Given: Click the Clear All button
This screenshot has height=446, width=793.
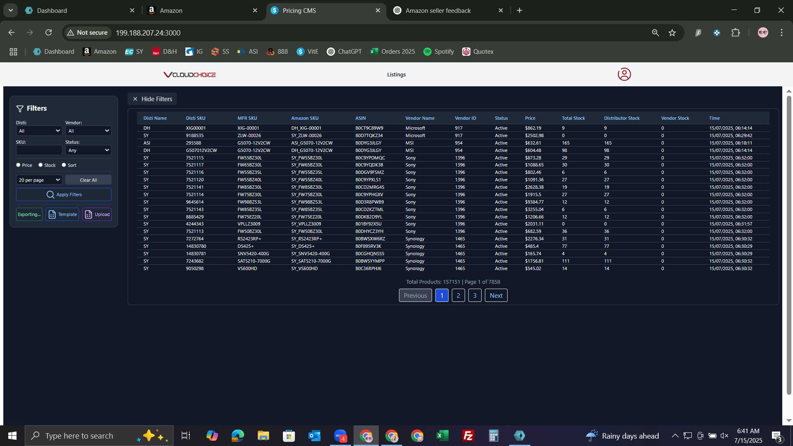Looking at the screenshot, I should [88, 180].
